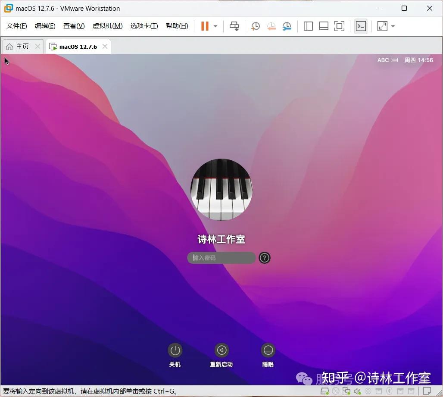The height and width of the screenshot is (397, 443).
Task: Open the 虚拟机(M) menu
Action: tap(108, 26)
